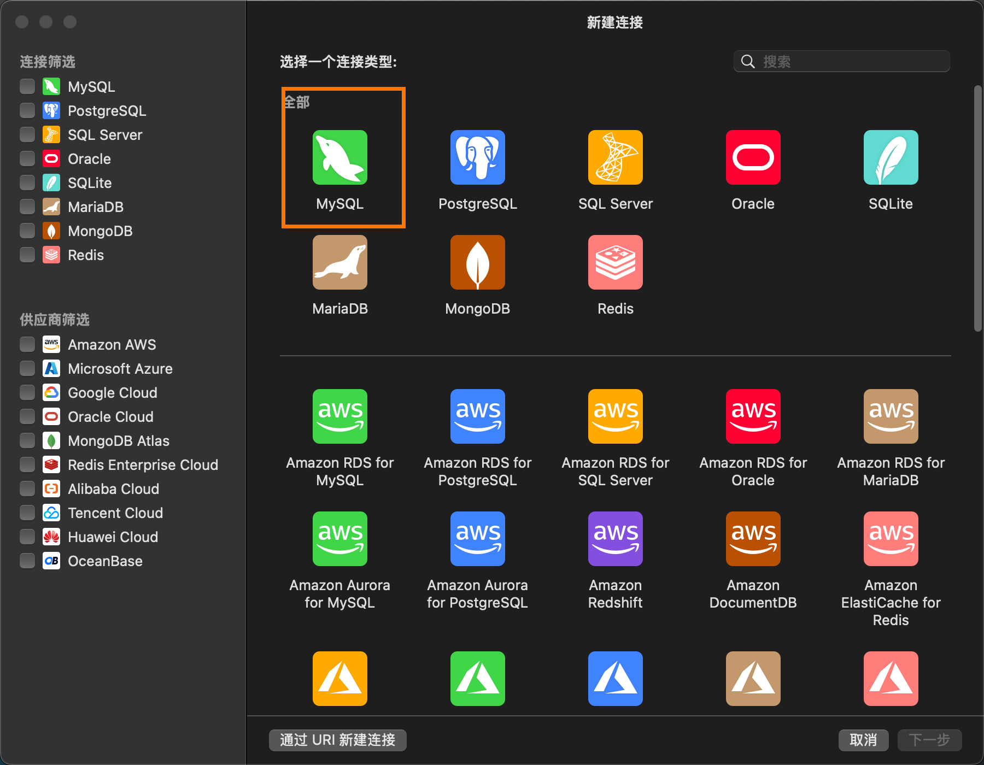Check Redis Enterprise Cloud filter box

pyautogui.click(x=27, y=464)
